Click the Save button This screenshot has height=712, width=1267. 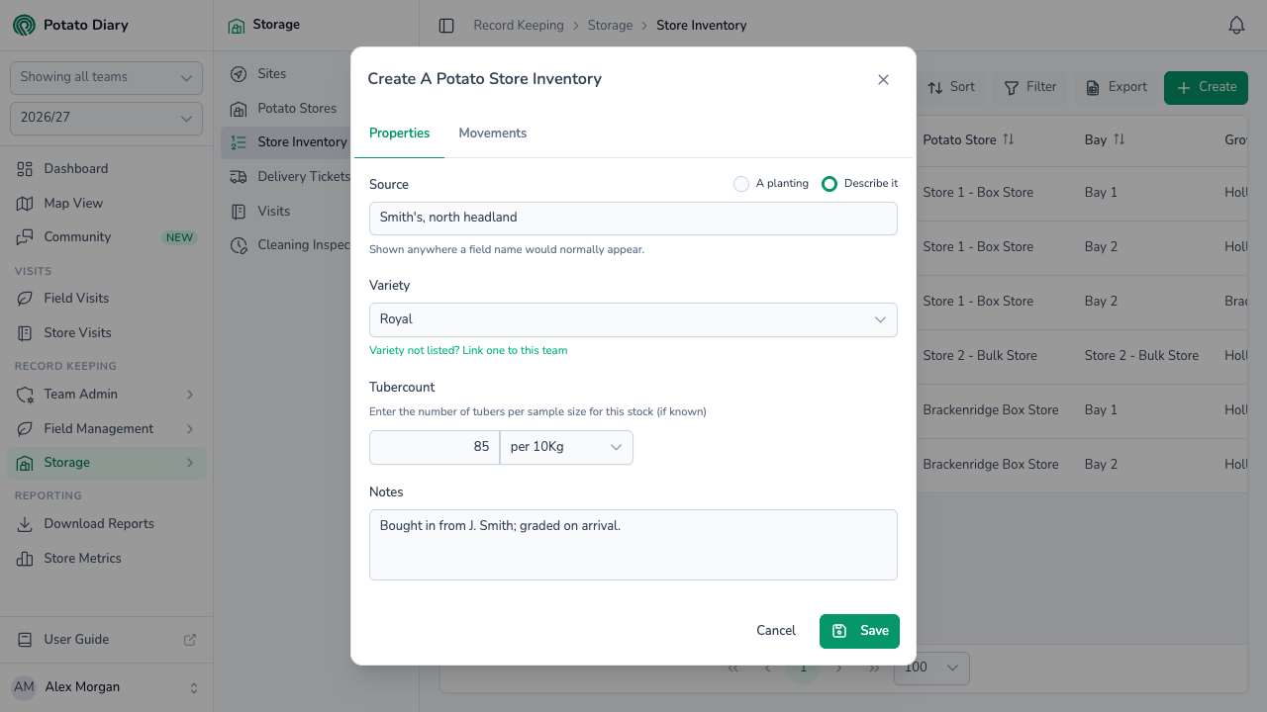click(859, 631)
